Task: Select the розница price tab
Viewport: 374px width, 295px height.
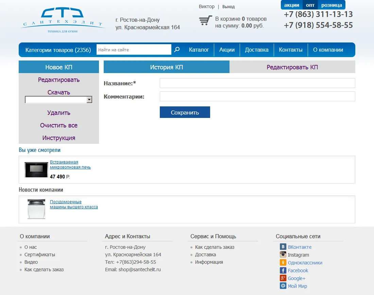Action: (x=331, y=5)
